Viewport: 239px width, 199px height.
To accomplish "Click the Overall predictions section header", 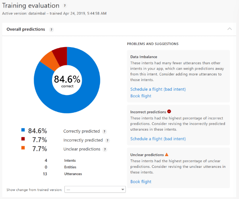I will (x=26, y=29).
